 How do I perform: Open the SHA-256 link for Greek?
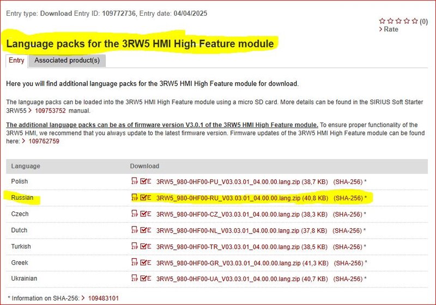(348, 263)
